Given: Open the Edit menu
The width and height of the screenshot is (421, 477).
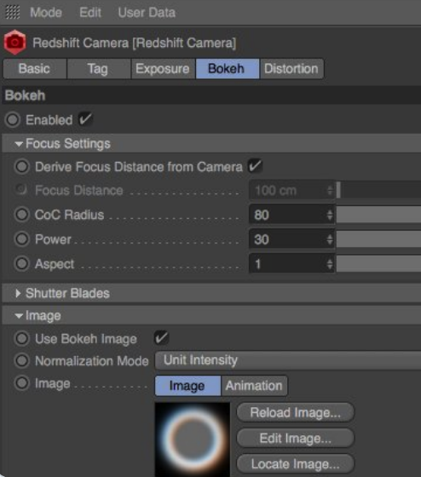Looking at the screenshot, I should 90,13.
